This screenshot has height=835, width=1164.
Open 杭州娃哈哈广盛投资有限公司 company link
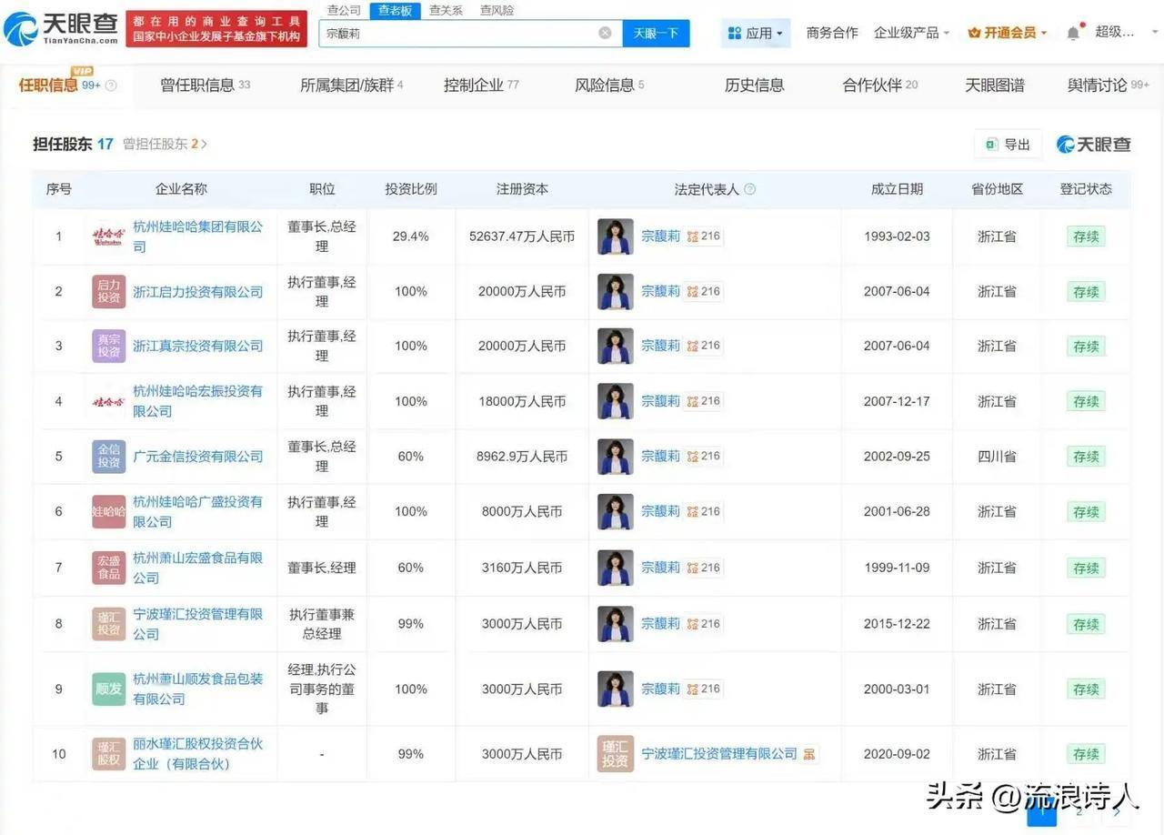(198, 511)
